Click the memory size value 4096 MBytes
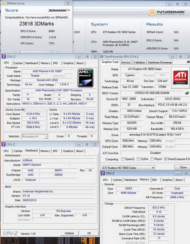The height and width of the screenshot is (244, 190). (128, 193)
